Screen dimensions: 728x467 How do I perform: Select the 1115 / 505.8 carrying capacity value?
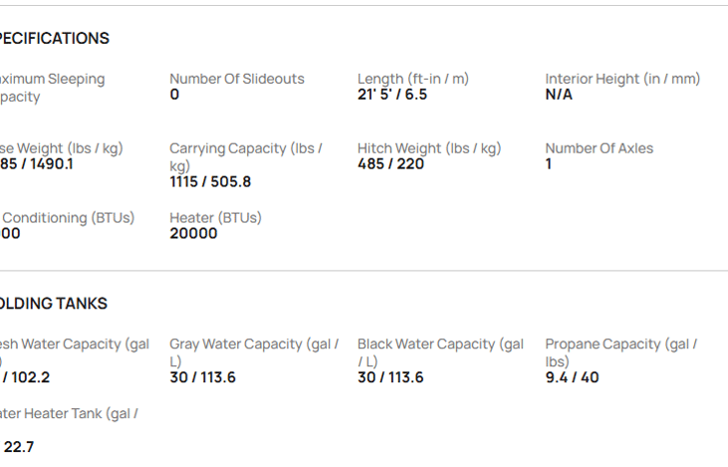(x=210, y=182)
